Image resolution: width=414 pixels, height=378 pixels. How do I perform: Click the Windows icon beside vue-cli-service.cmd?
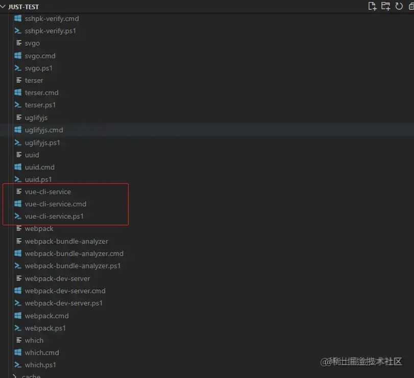tap(18, 204)
